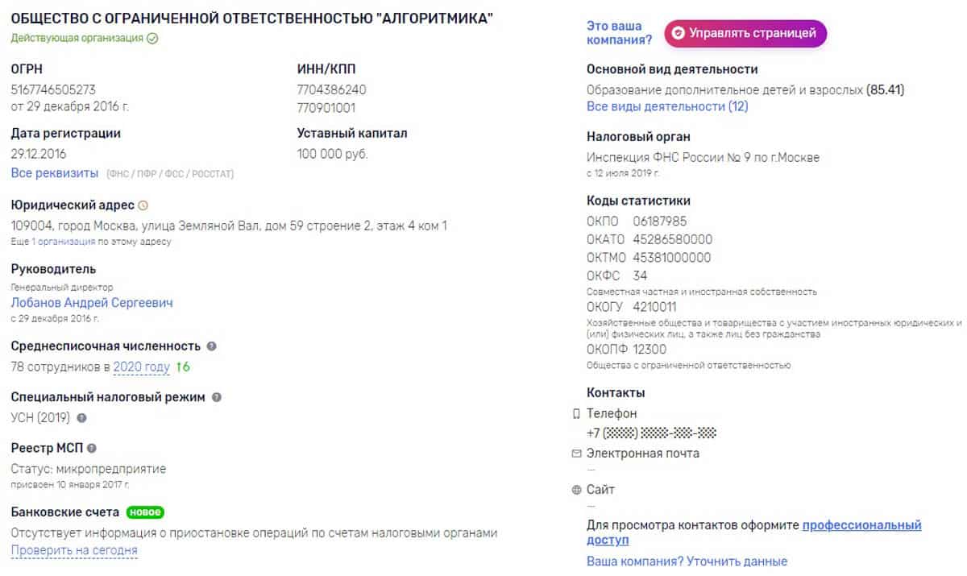967x576 pixels.
Task: Click the phone icon under Контакты
Action: pyautogui.click(x=575, y=413)
